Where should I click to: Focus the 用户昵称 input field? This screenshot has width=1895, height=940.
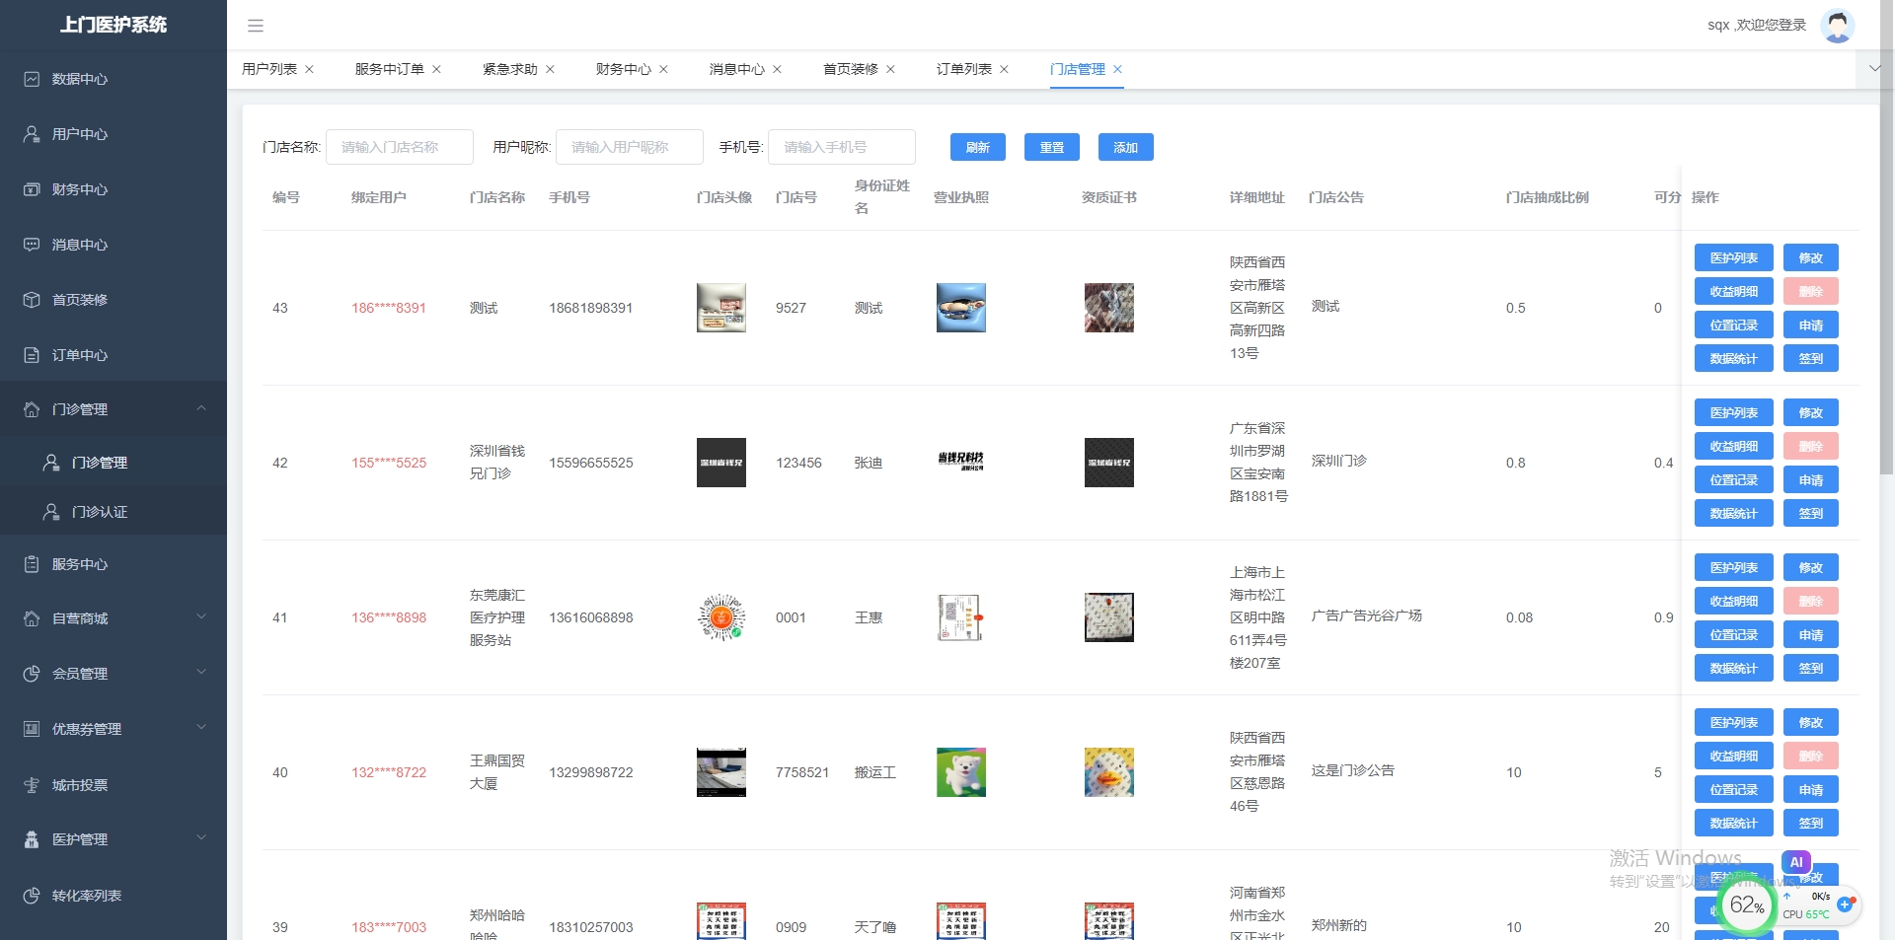click(630, 147)
